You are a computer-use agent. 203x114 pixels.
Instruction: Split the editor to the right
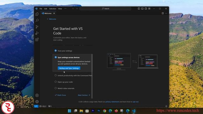click(x=163, y=13)
